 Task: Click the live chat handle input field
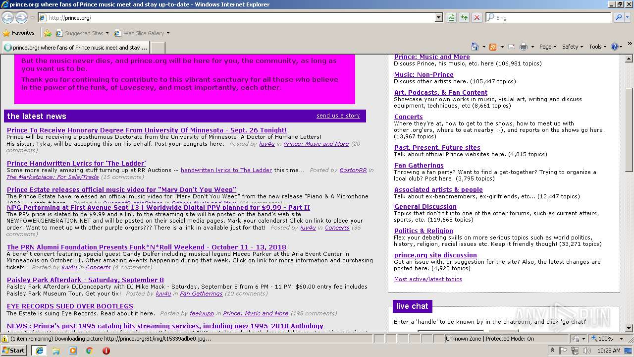point(450,331)
